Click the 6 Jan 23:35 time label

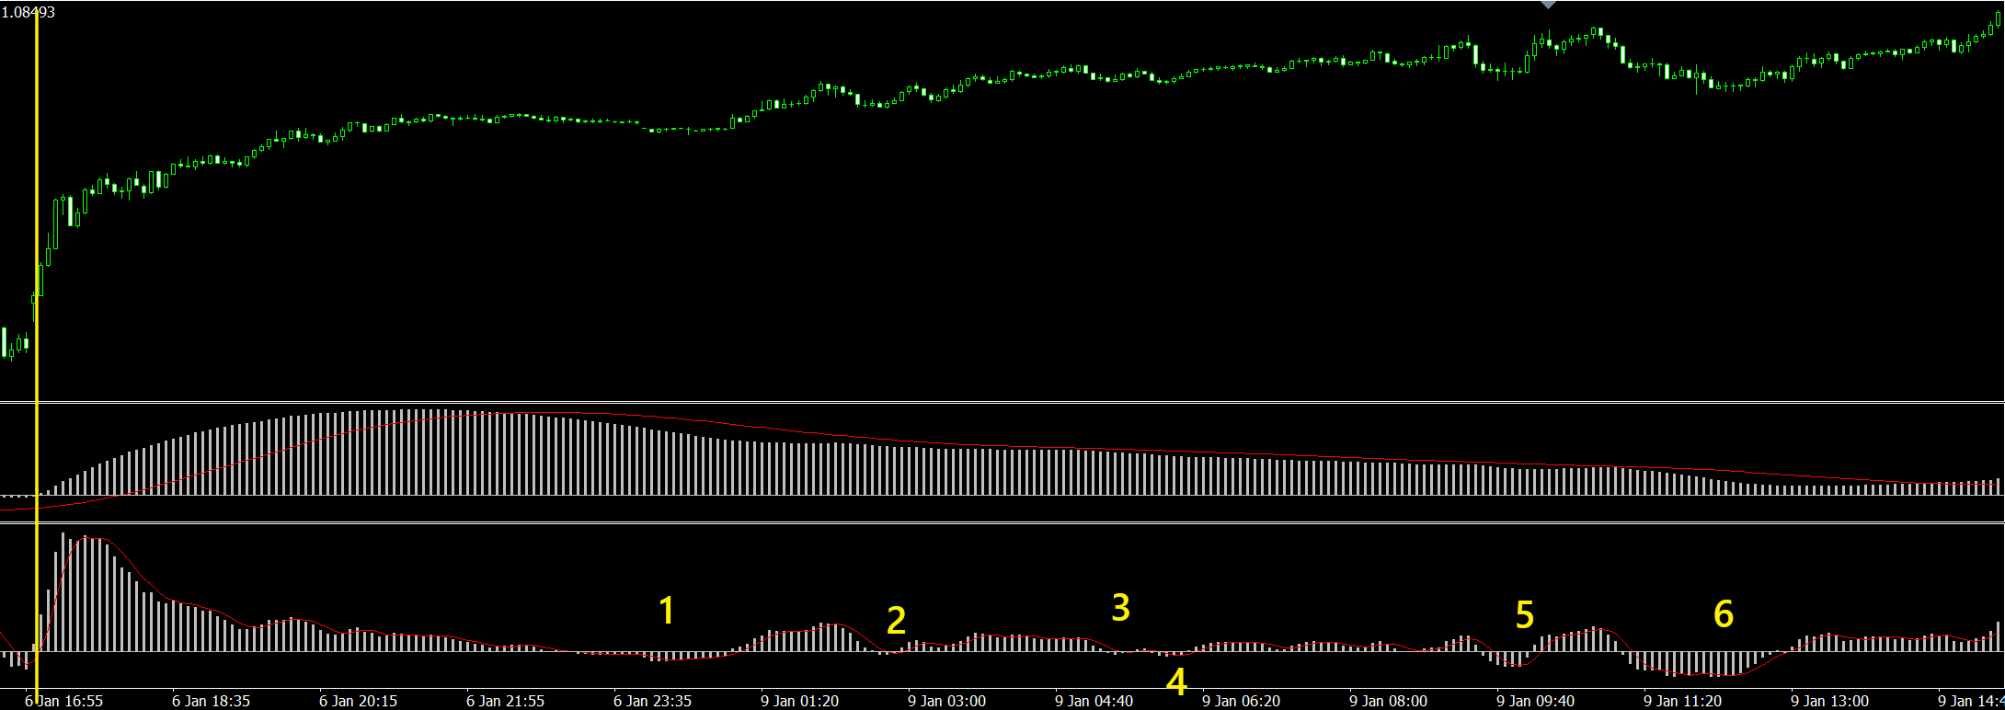point(652,701)
